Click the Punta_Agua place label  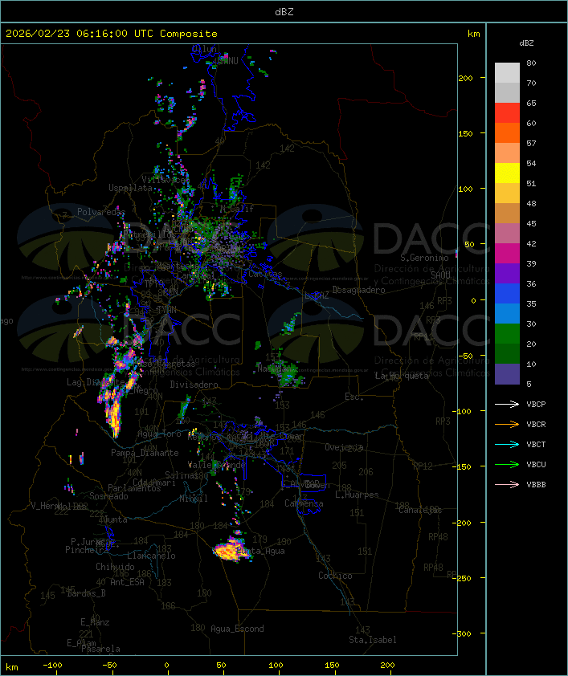pos(261,551)
